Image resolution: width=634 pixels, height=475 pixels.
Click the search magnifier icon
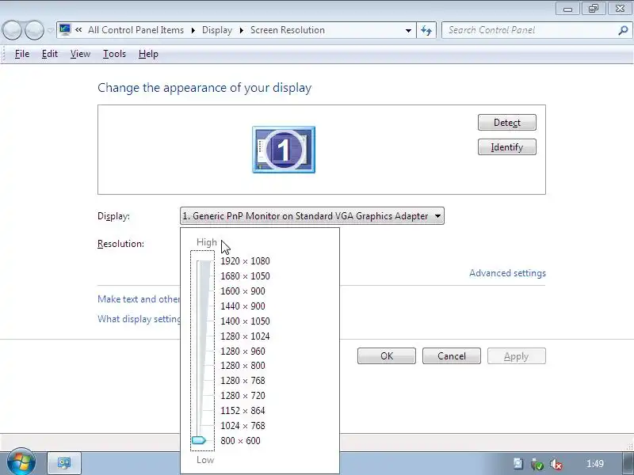point(623,30)
